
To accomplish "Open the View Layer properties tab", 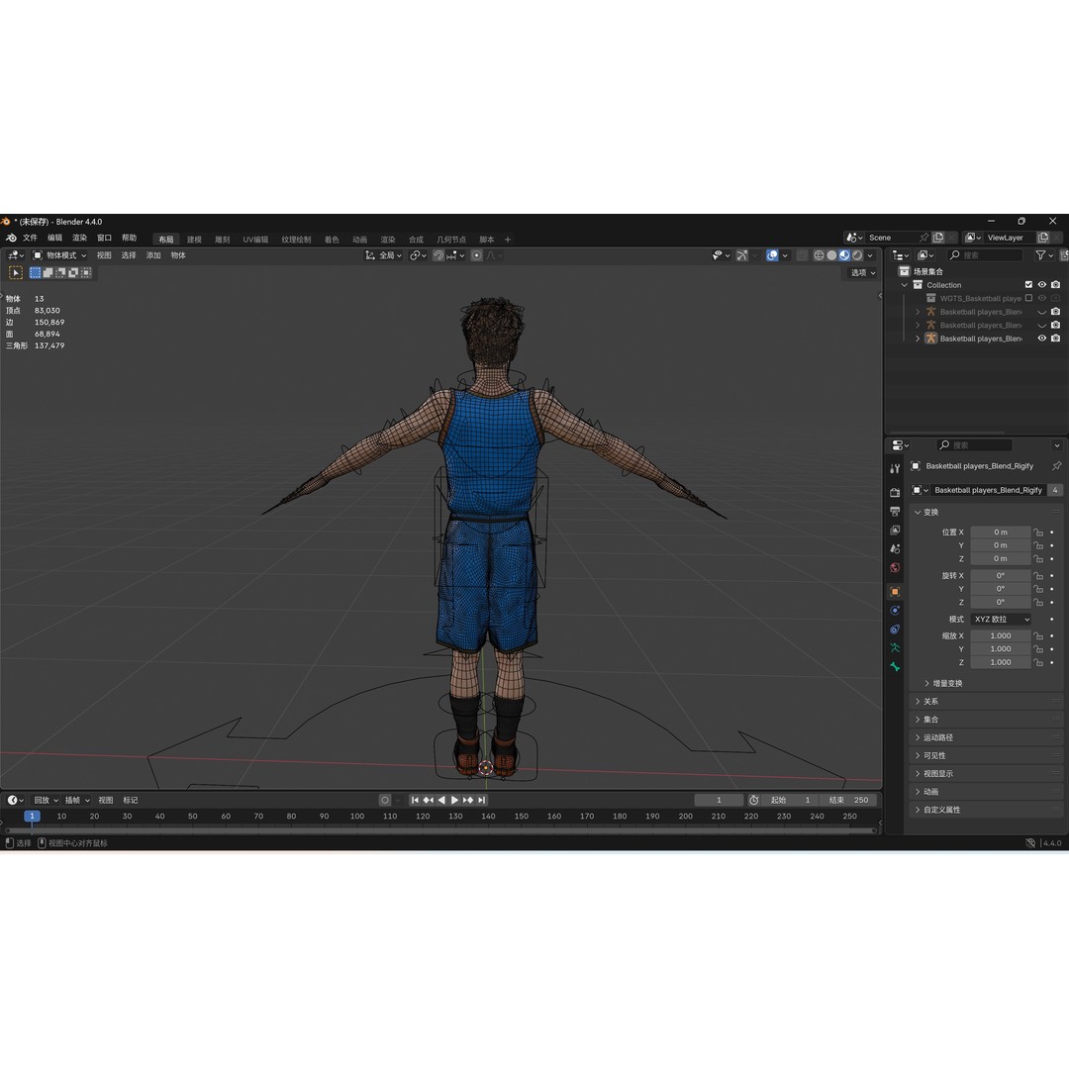I will 895,530.
